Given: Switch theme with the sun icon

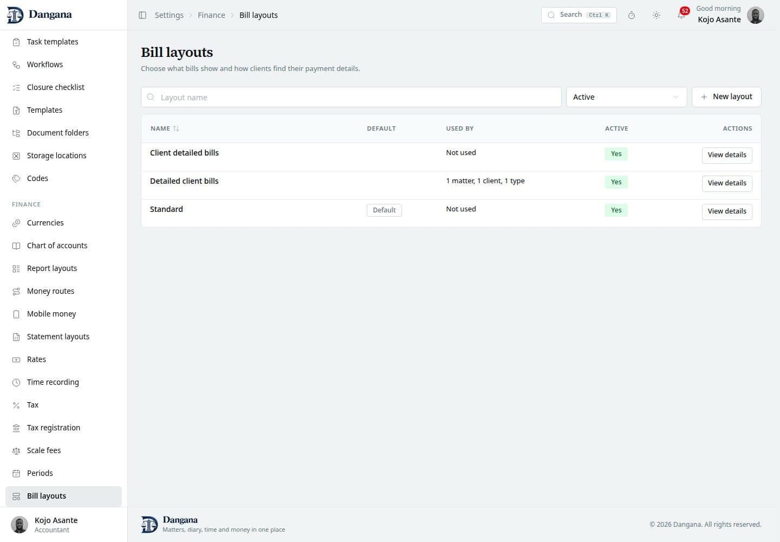Looking at the screenshot, I should (656, 15).
